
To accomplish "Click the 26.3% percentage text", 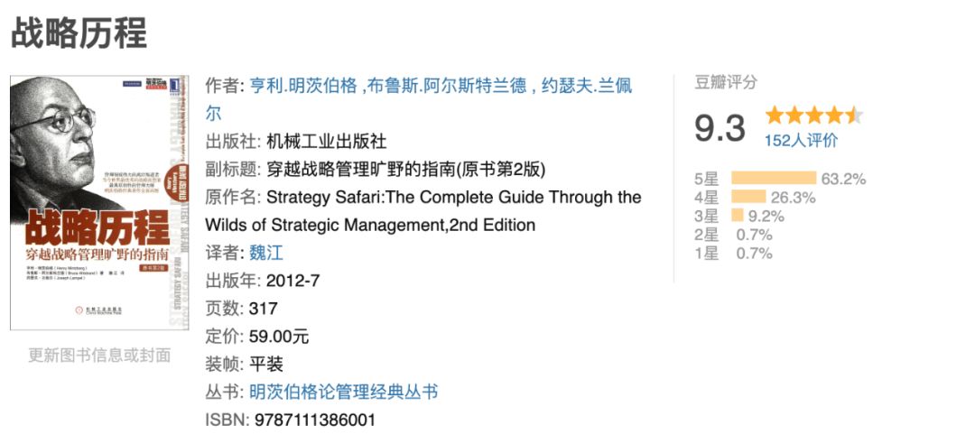I will (794, 198).
